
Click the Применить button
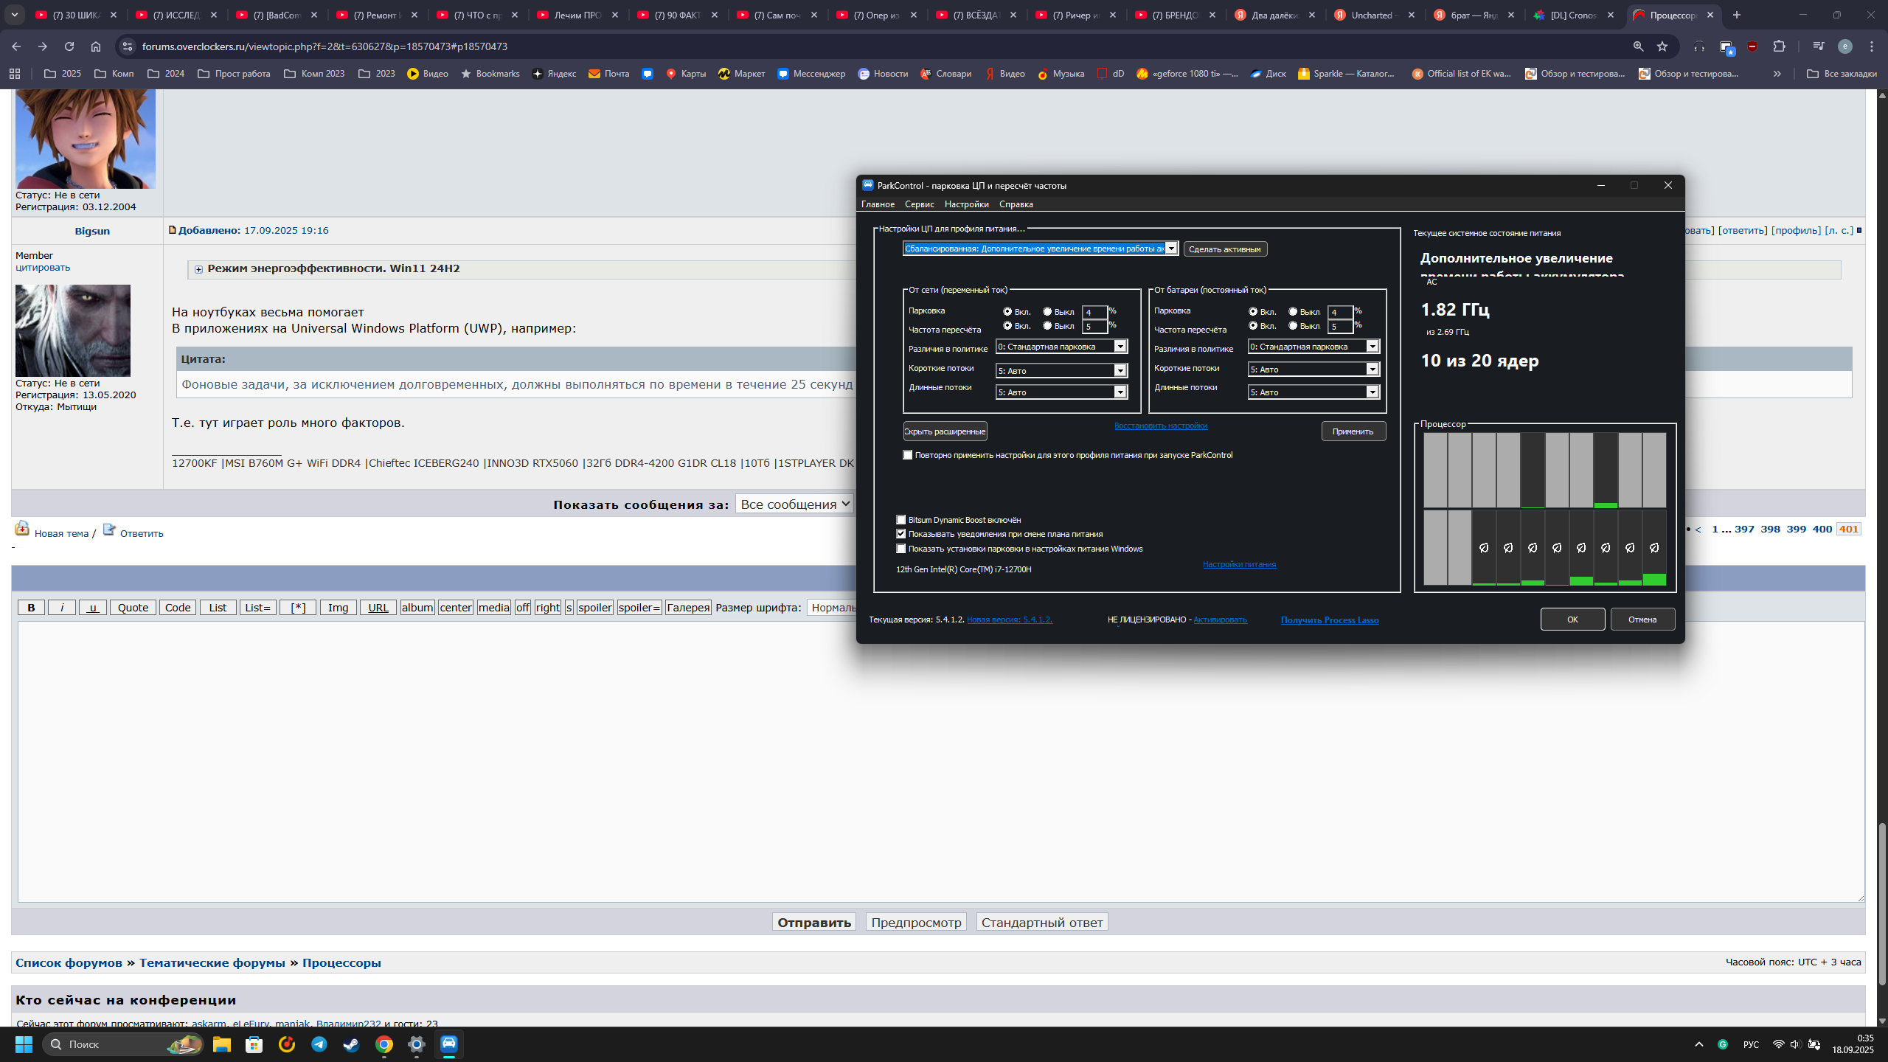click(x=1353, y=431)
